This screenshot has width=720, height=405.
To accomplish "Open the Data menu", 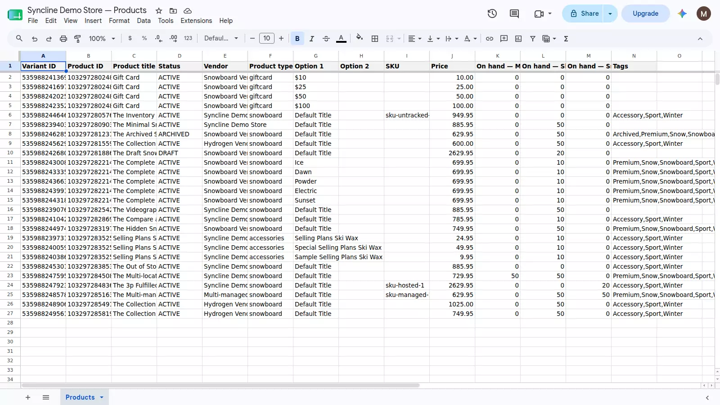I will click(x=144, y=21).
